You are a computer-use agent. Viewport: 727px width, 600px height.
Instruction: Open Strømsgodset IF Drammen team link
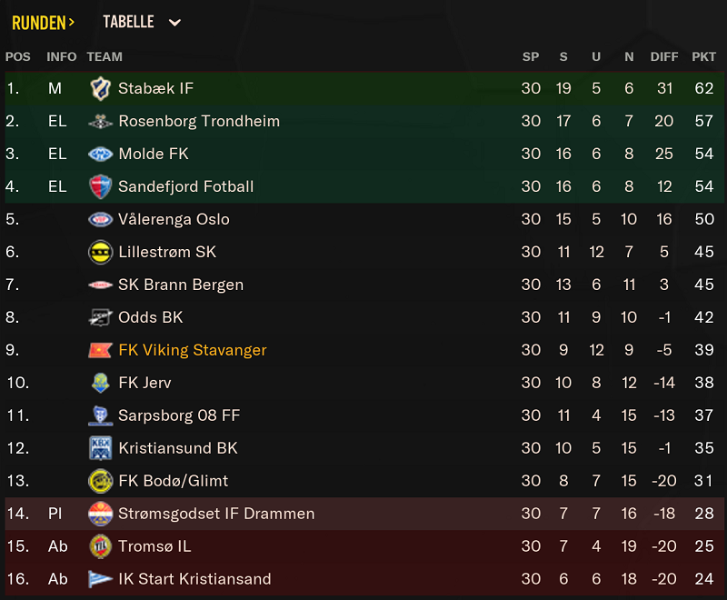click(216, 514)
